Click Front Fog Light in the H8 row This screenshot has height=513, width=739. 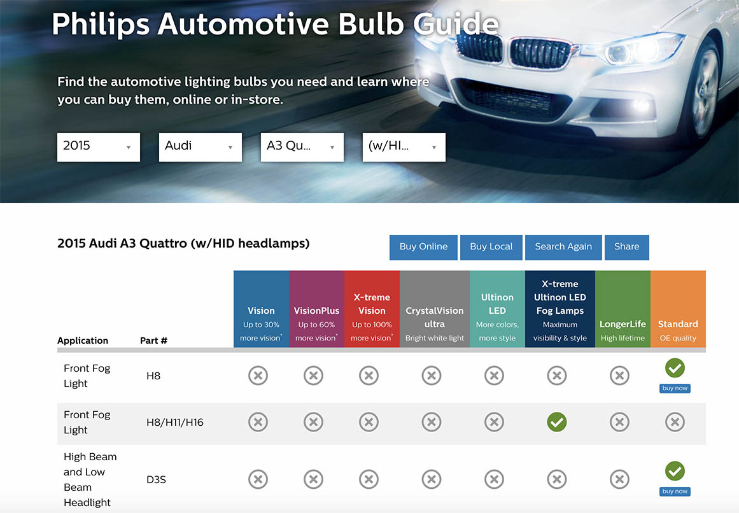[87, 376]
